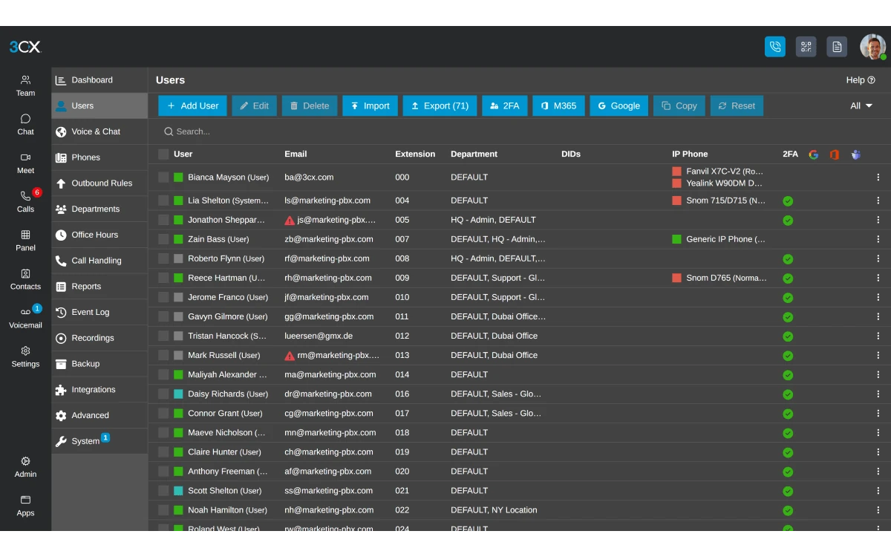Open Outbound Rules section
This screenshot has width=891, height=557.
pos(99,183)
